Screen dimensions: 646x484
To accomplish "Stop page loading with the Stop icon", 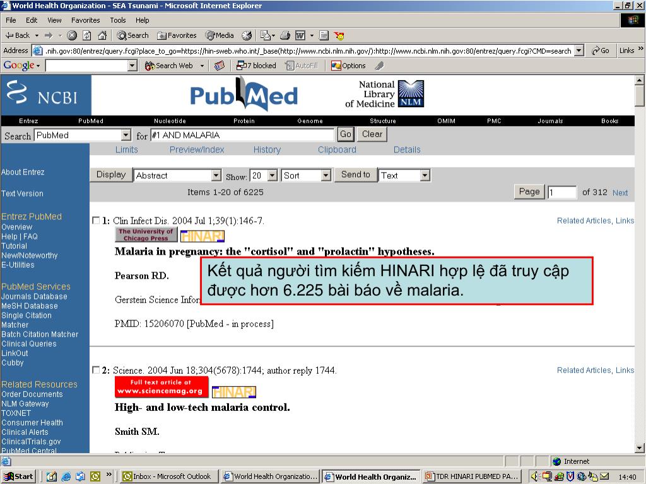I will [72, 35].
